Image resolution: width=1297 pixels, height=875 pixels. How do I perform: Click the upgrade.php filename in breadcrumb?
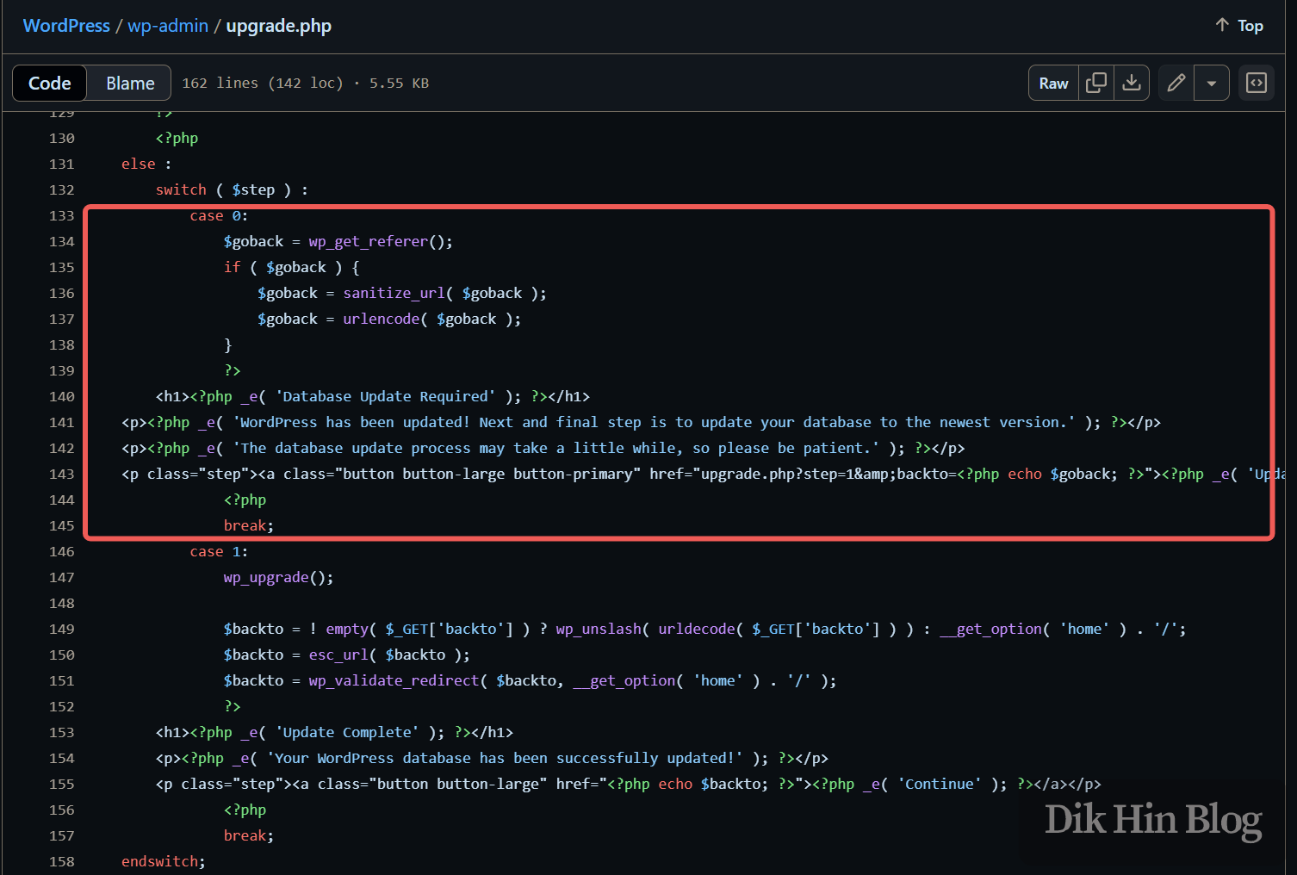(x=278, y=26)
